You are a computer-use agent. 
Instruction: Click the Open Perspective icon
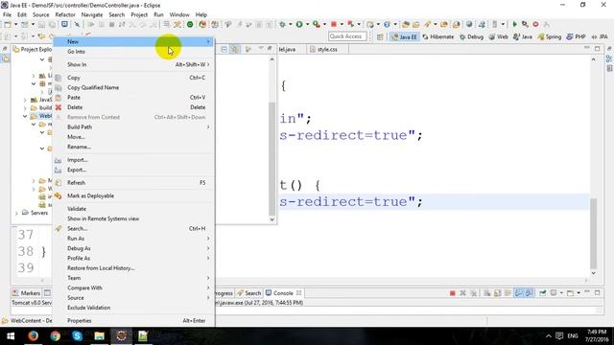[x=380, y=36]
